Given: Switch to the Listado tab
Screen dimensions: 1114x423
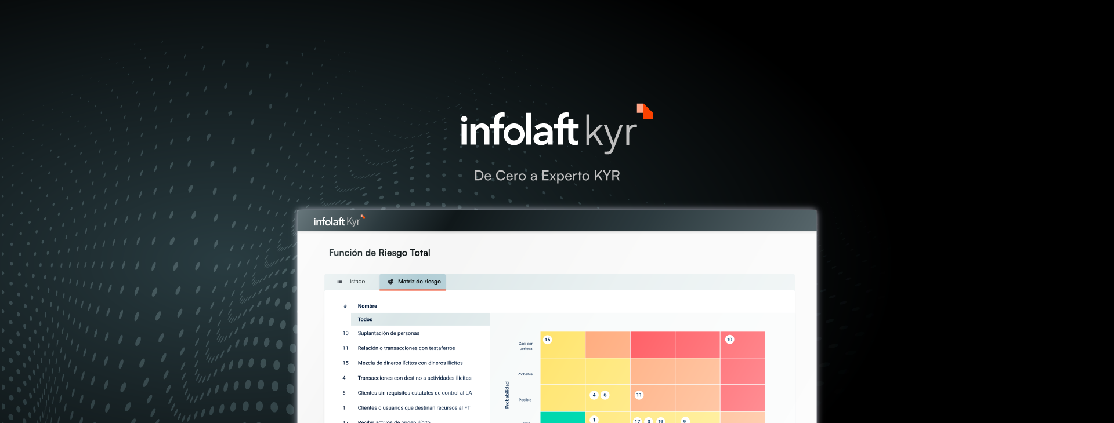Looking at the screenshot, I should coord(351,282).
